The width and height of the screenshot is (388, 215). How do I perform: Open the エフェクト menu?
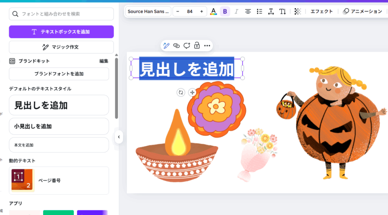click(x=321, y=11)
